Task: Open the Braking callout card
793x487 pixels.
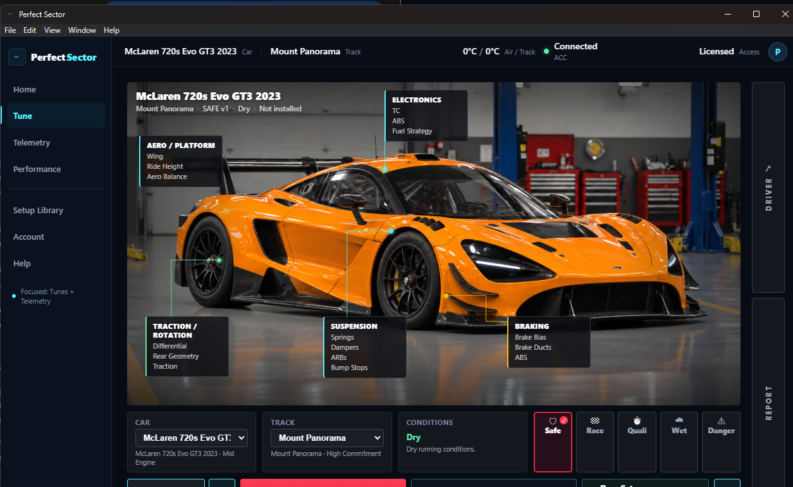Action: 549,342
